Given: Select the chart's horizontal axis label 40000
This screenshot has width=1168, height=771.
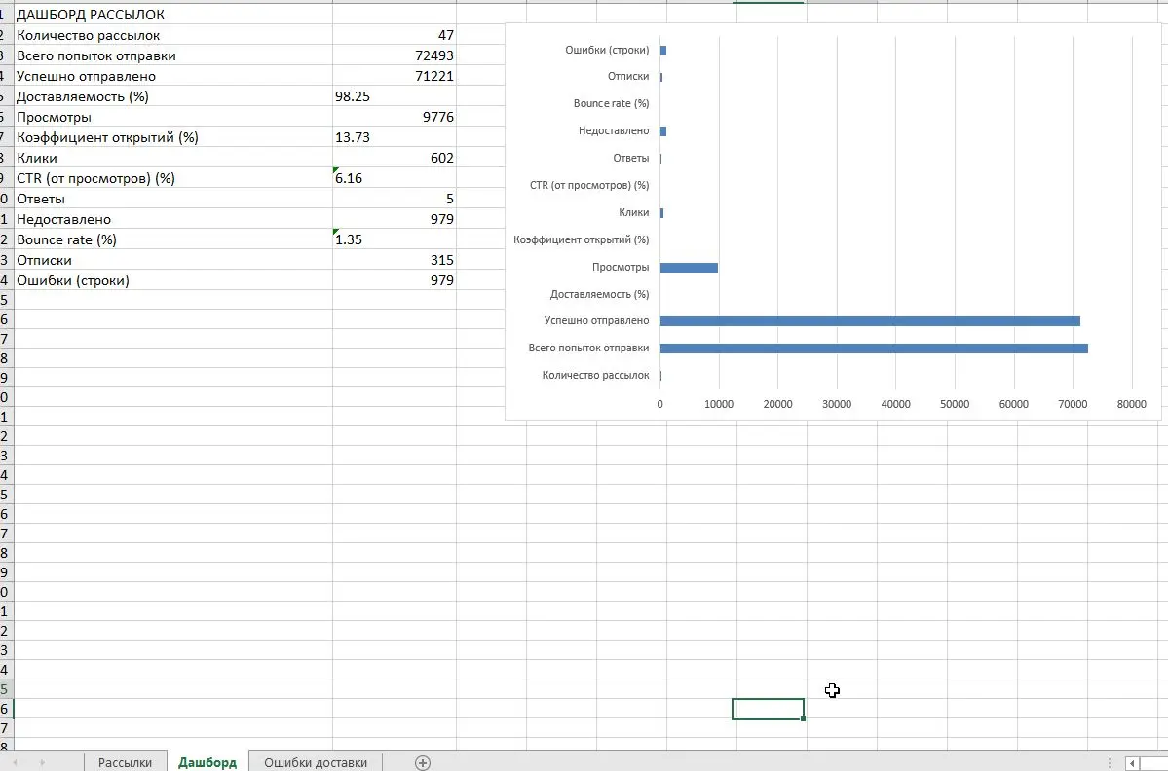Looking at the screenshot, I should click(x=895, y=404).
